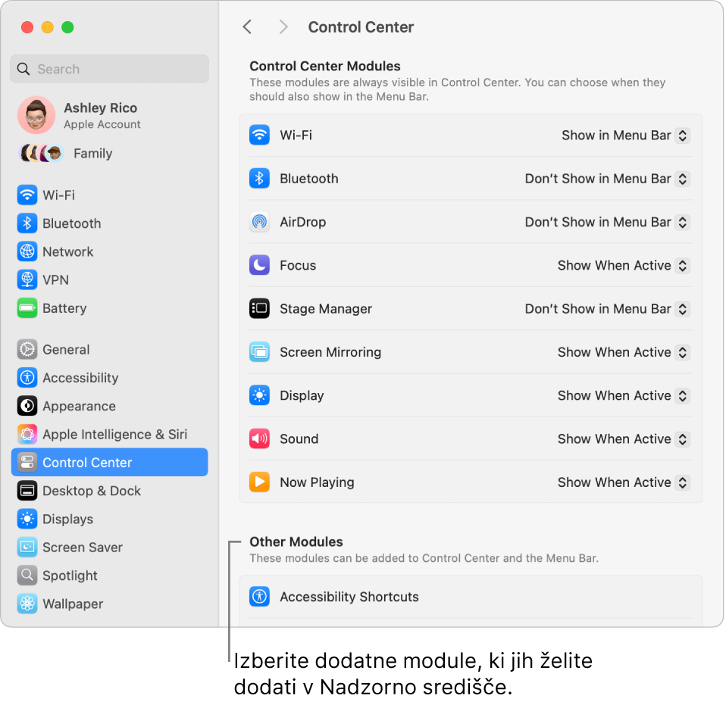Open the Now Playing visibility dropdown

[x=622, y=482]
